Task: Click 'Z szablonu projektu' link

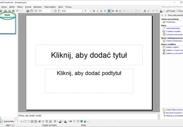Action: [x=173, y=31]
